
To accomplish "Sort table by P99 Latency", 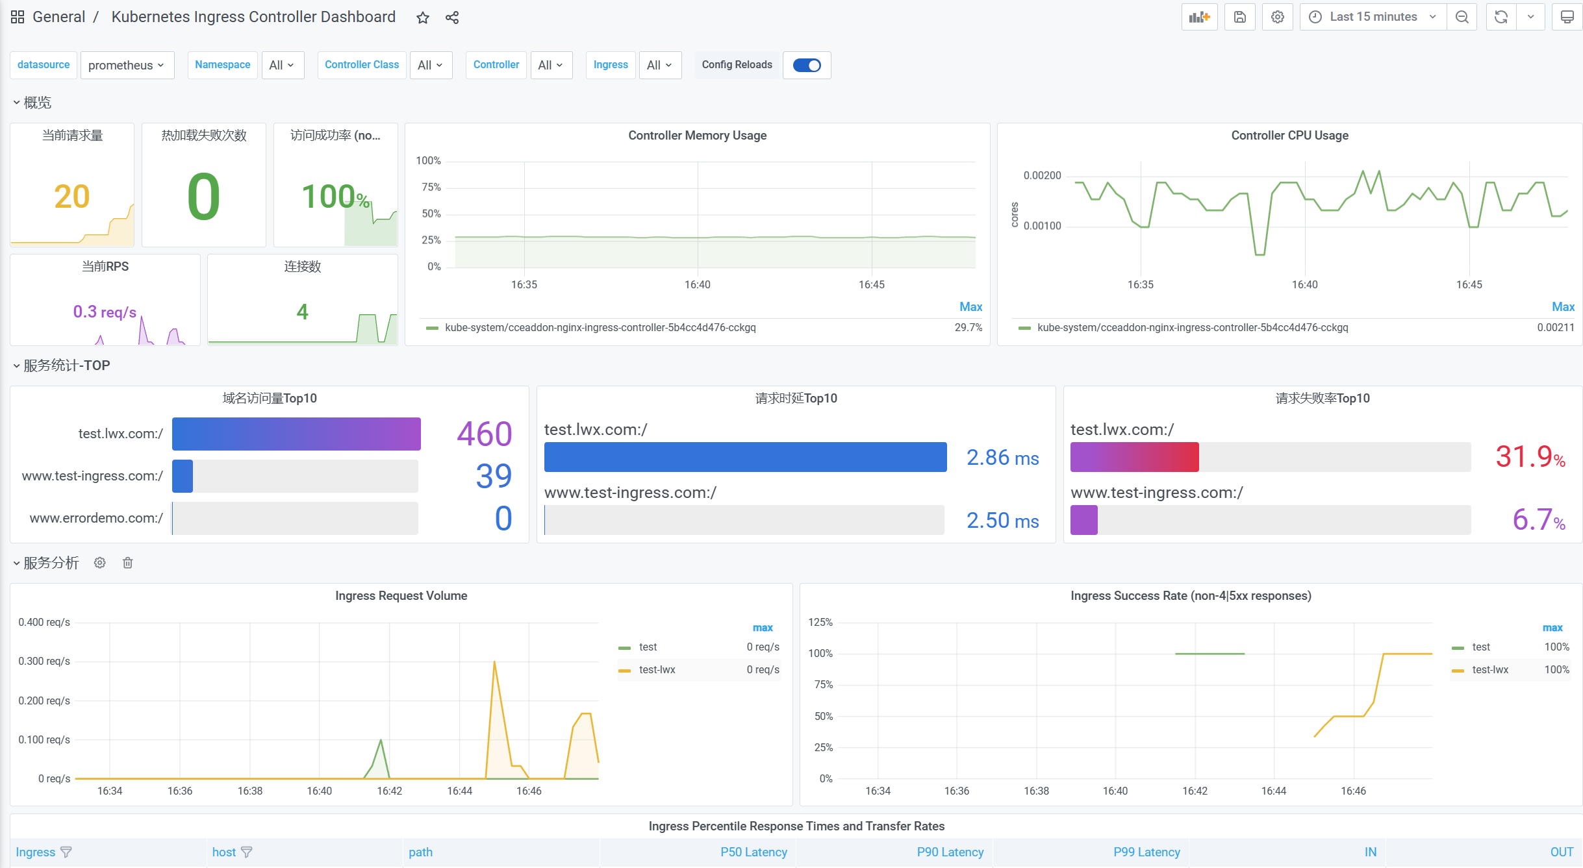I will [1146, 852].
